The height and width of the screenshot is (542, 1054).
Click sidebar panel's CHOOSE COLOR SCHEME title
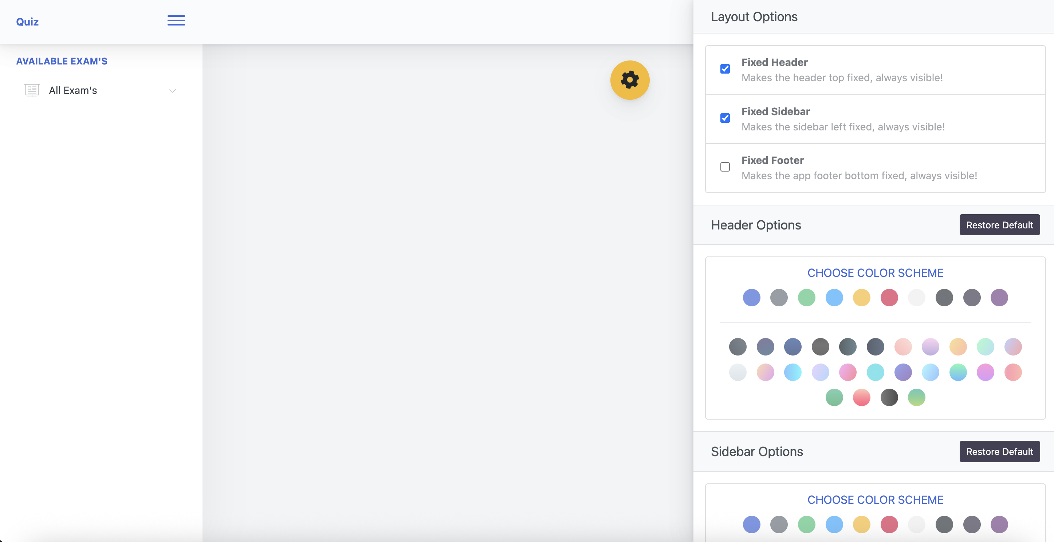pos(875,500)
